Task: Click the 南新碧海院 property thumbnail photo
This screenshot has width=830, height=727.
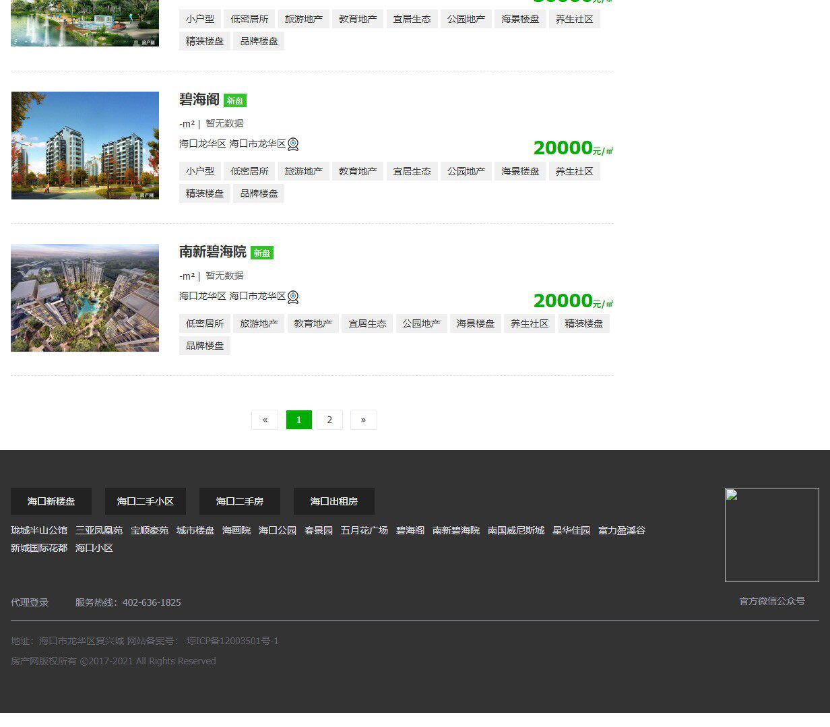Action: click(x=84, y=297)
